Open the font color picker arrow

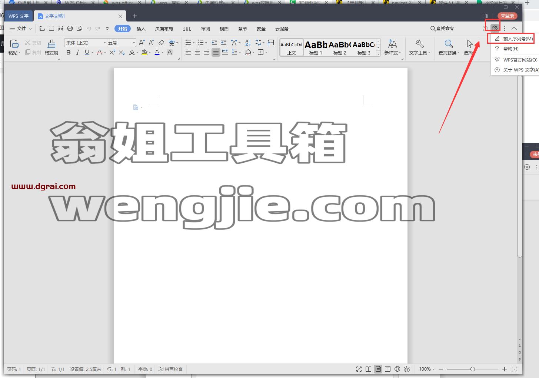[162, 52]
